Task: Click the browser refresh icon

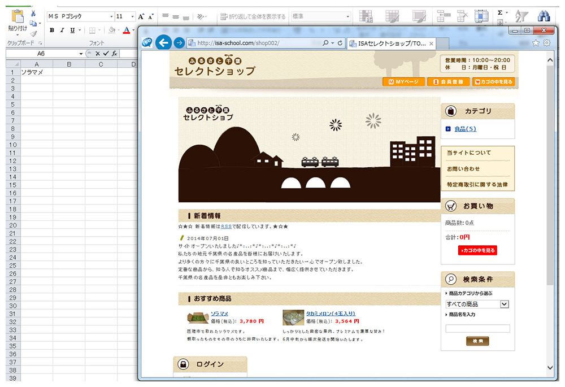Action: click(x=340, y=43)
